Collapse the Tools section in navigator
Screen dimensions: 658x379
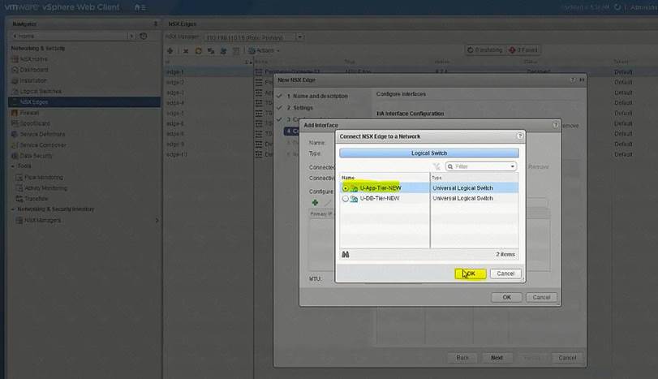pos(14,166)
